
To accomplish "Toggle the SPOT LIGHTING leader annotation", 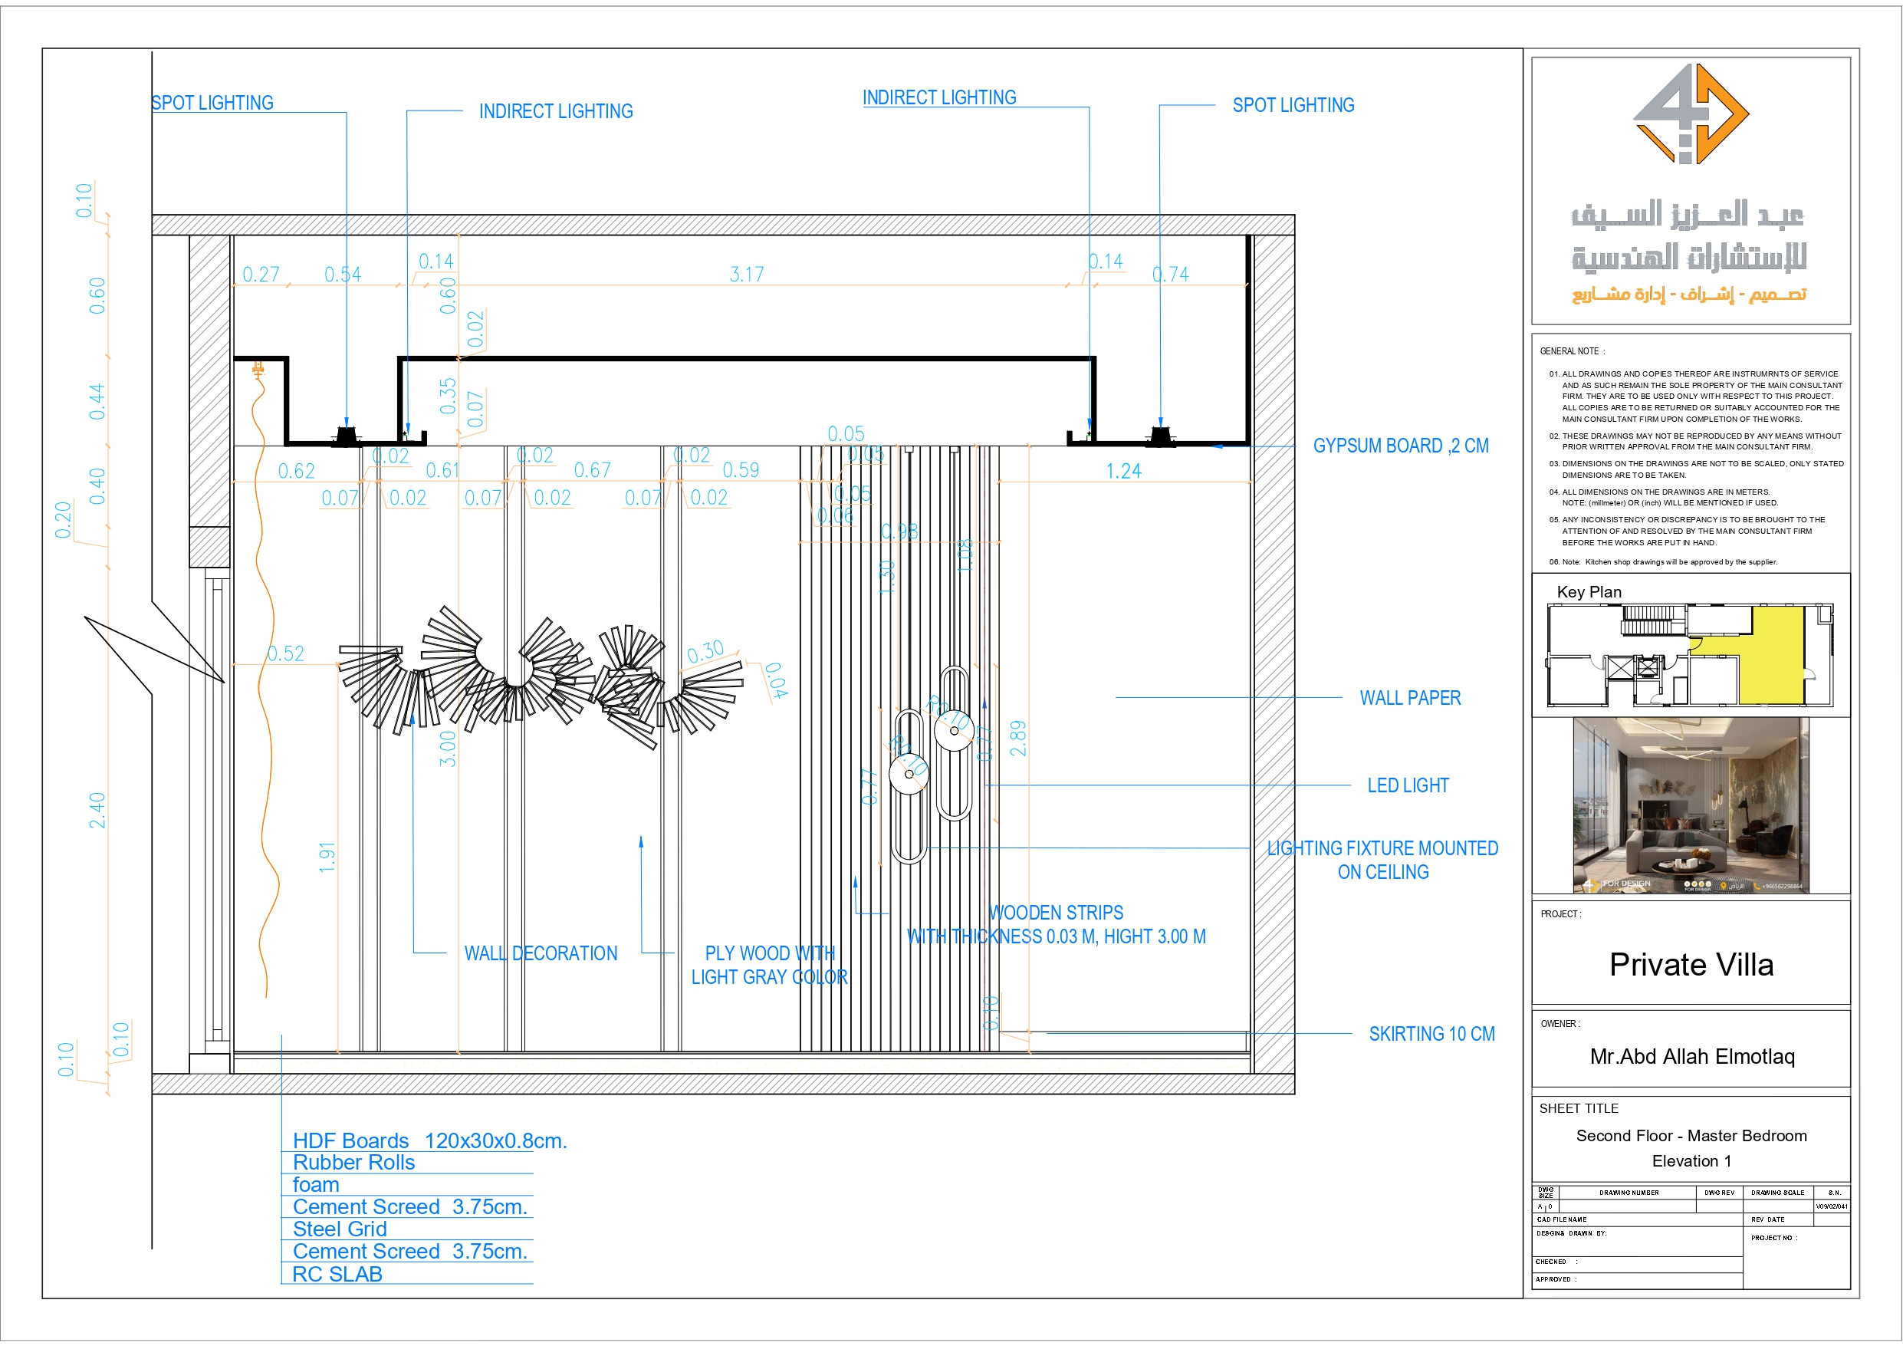I will [x=212, y=103].
